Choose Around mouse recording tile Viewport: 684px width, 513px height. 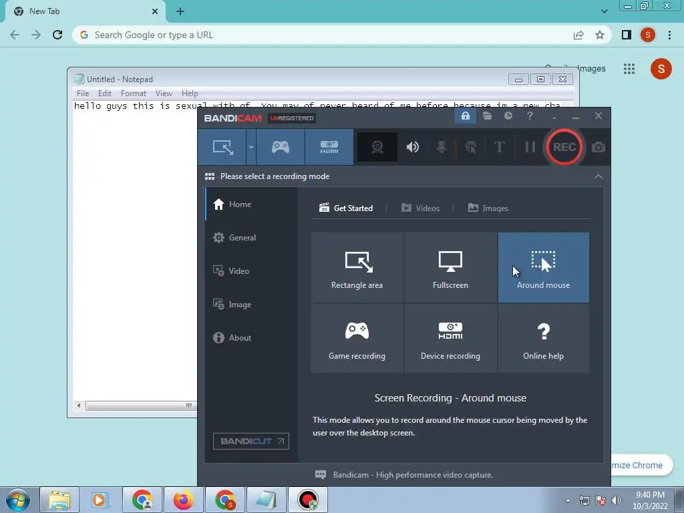point(543,267)
